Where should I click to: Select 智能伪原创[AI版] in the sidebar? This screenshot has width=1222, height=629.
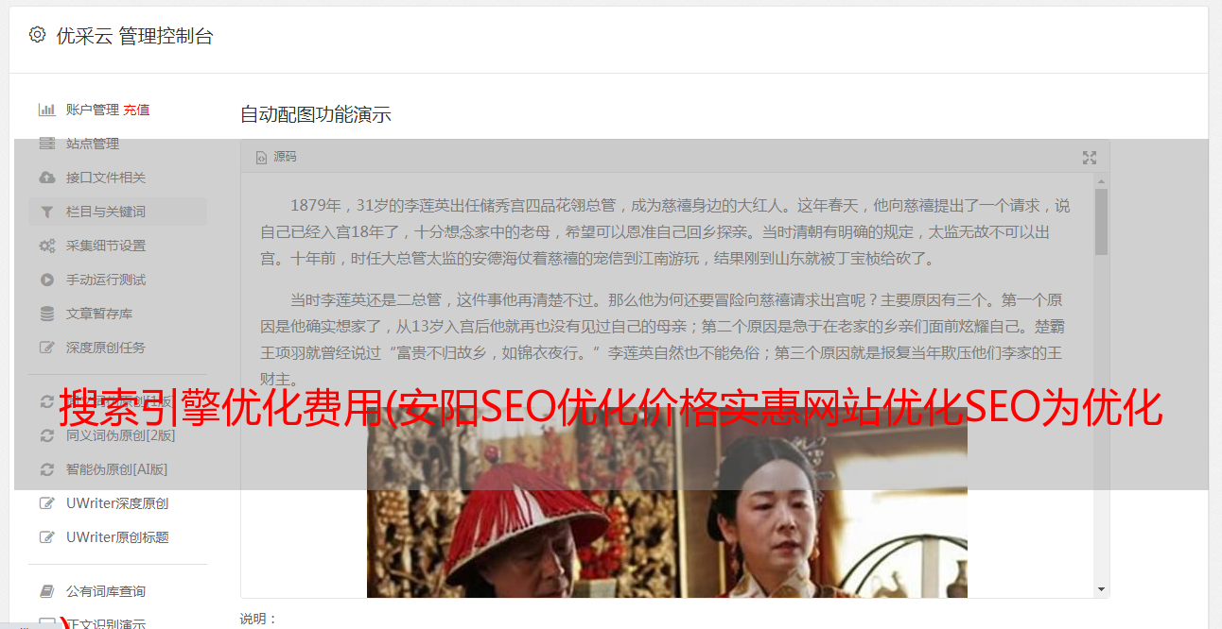tap(117, 469)
